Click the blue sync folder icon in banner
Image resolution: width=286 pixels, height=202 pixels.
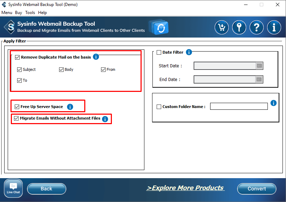[x=158, y=27]
